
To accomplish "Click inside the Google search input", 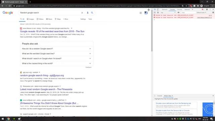I will [50, 13].
